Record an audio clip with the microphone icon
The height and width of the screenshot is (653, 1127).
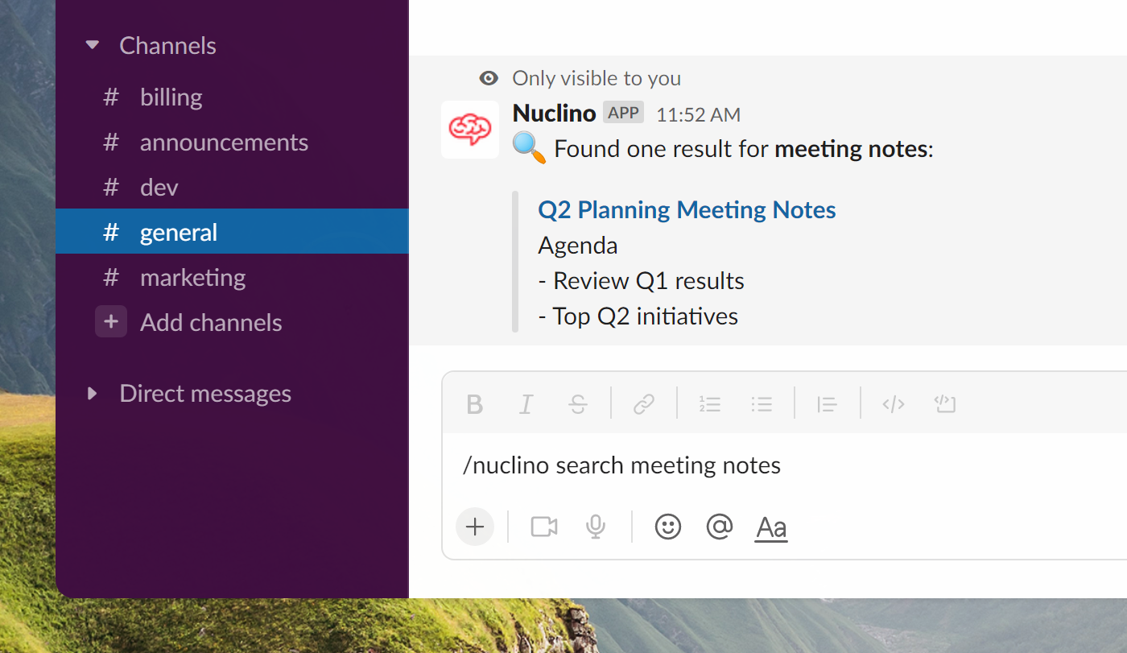596,527
